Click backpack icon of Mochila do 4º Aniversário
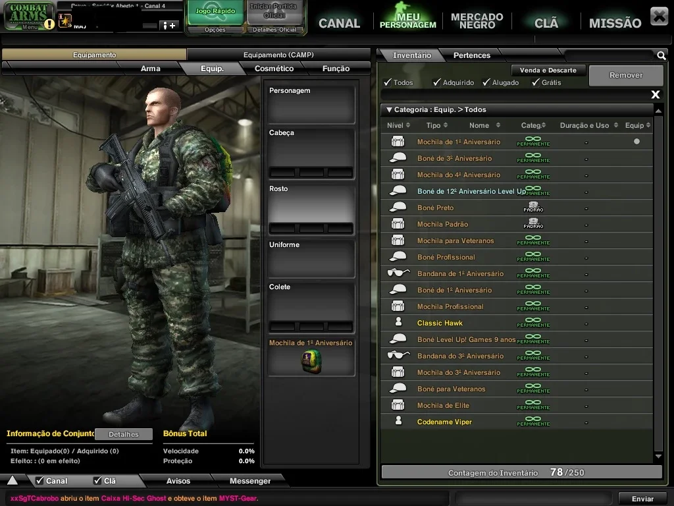 click(398, 175)
